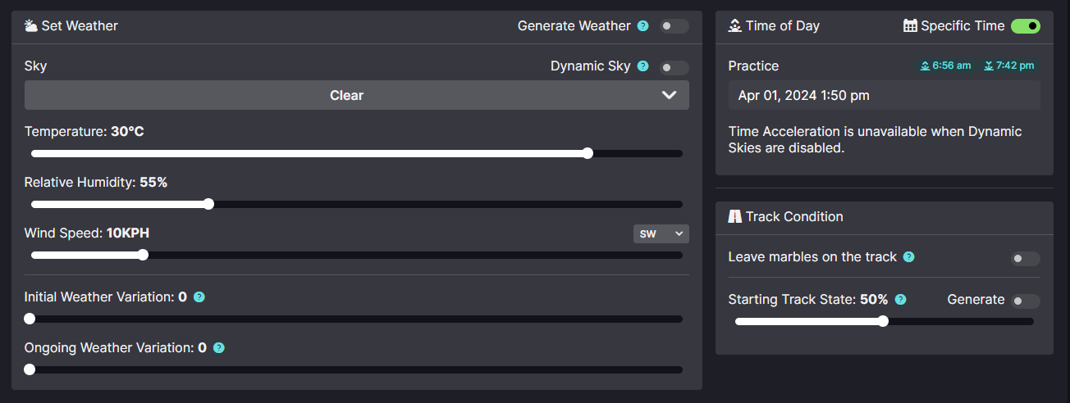Click the Dynamic Sky help icon

click(643, 66)
